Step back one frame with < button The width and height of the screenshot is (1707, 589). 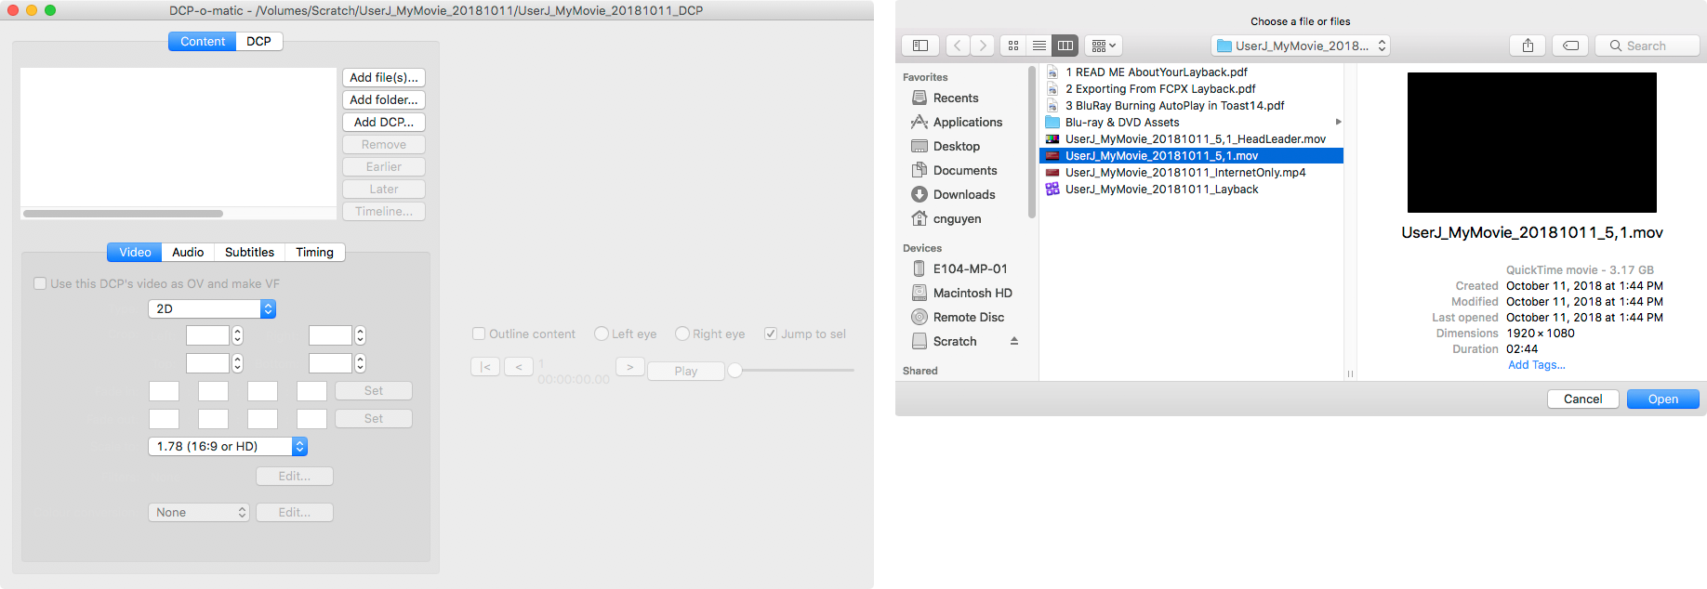519,366
